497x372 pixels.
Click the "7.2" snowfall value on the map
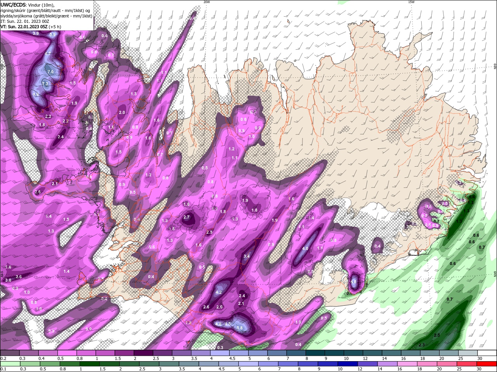(45, 84)
